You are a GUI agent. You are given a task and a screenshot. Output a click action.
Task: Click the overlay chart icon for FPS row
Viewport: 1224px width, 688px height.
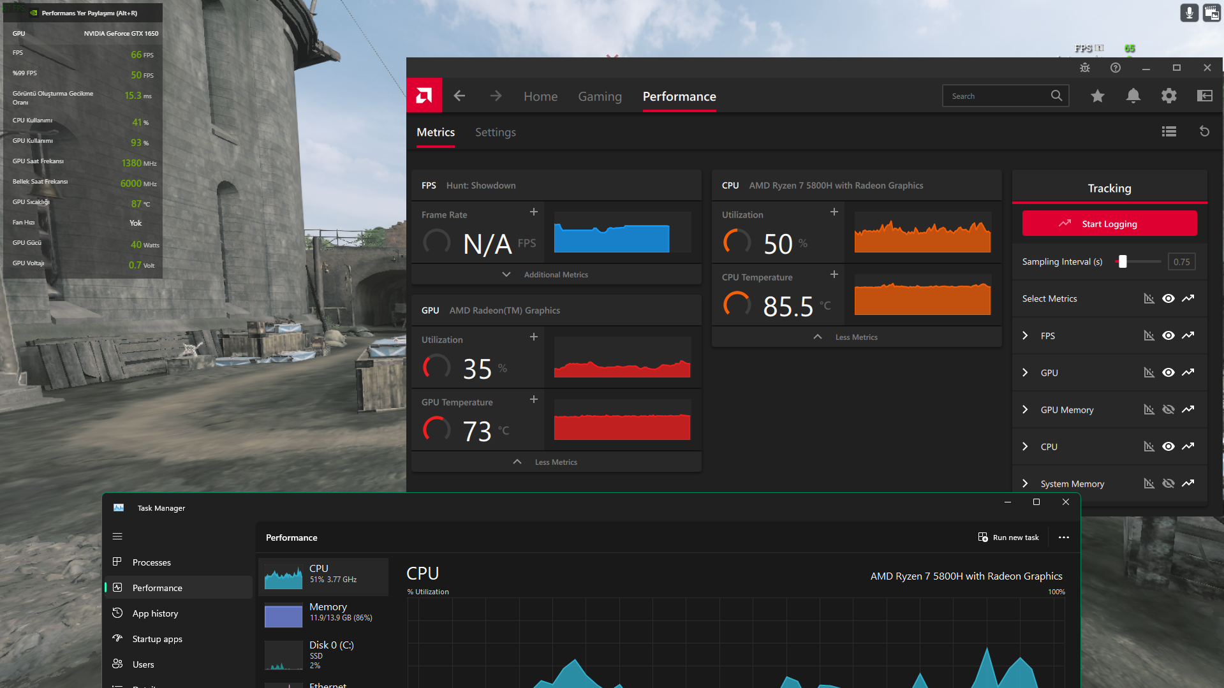pos(1149,335)
